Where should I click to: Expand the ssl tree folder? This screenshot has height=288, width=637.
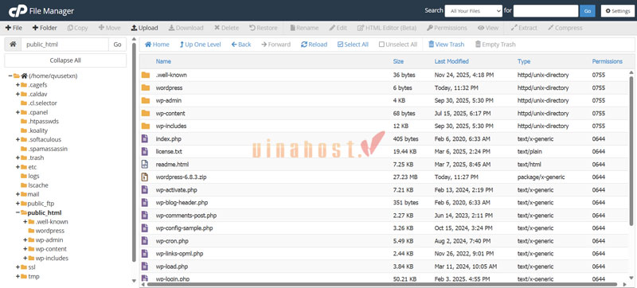(18, 267)
